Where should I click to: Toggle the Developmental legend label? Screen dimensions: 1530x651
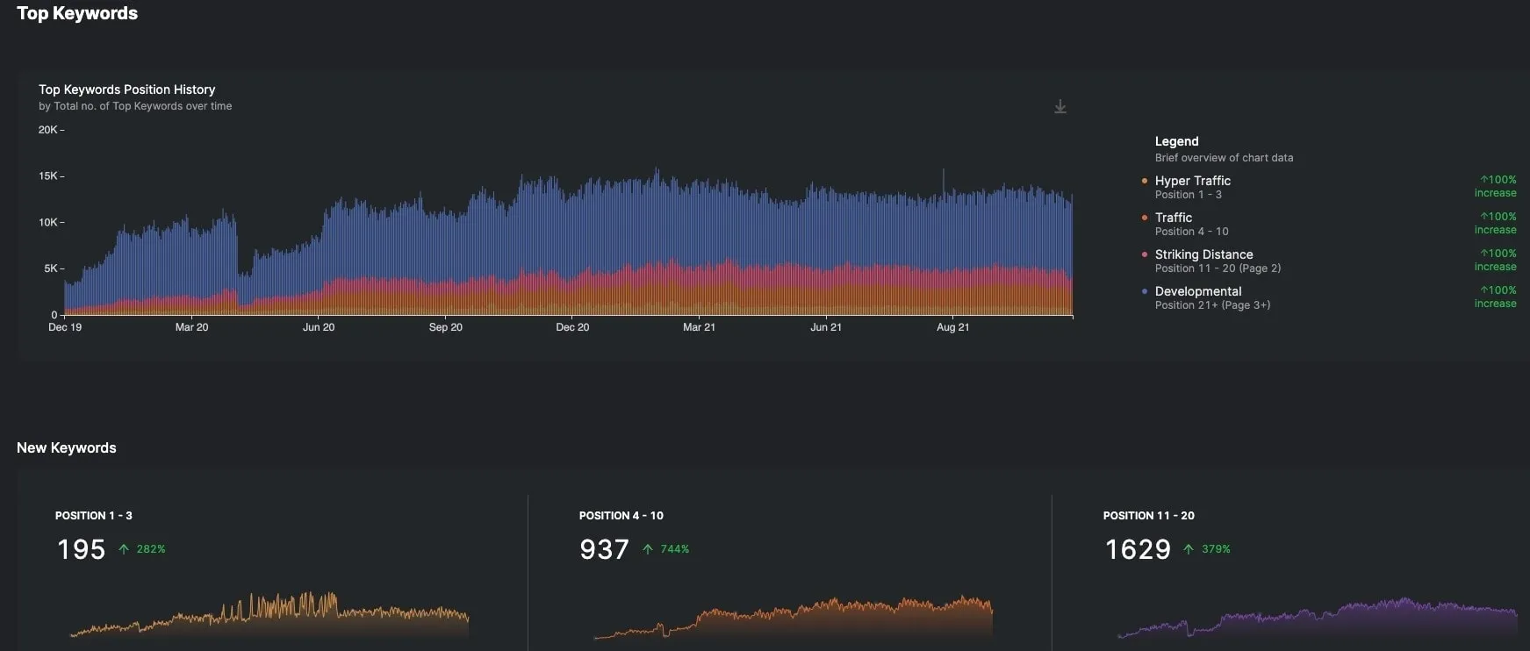(x=1197, y=291)
